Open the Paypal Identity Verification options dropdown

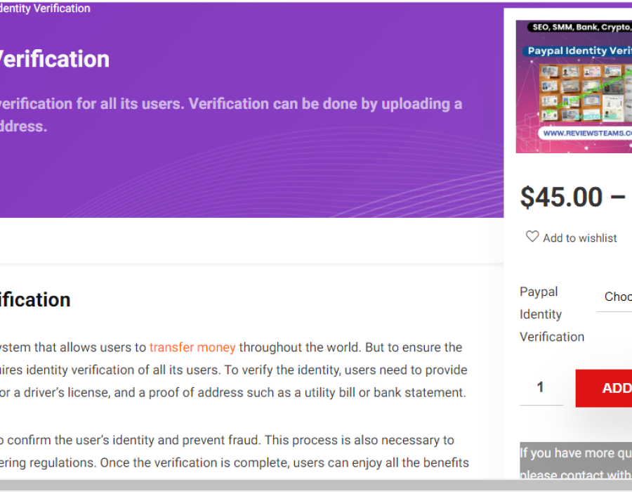pos(617,297)
